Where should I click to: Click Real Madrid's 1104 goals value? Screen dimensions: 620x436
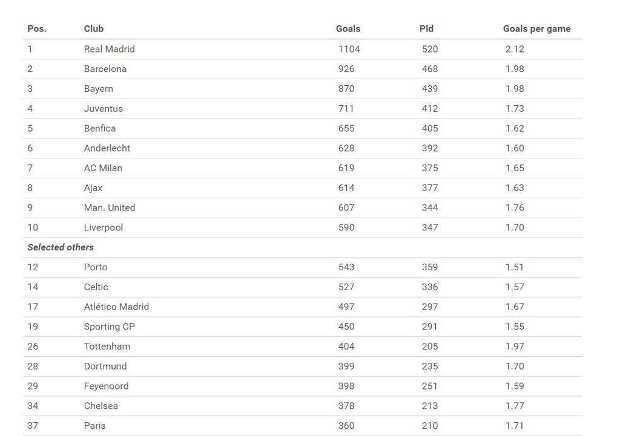point(349,49)
